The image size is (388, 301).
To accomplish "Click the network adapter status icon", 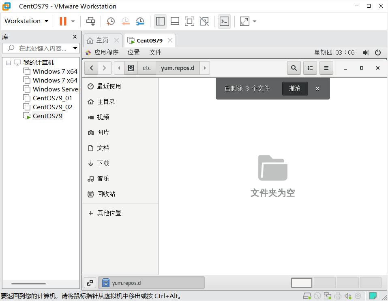I will (327, 296).
